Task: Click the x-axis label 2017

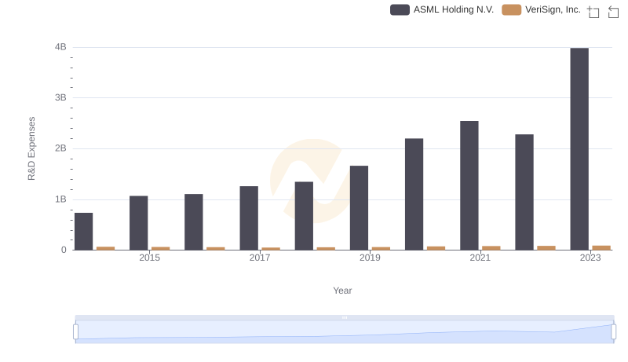Action: (260, 258)
